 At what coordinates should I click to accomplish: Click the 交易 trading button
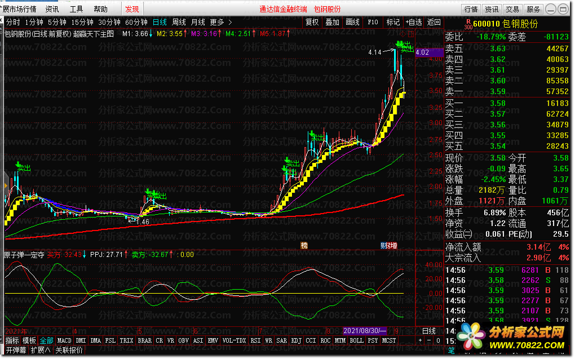(512, 9)
